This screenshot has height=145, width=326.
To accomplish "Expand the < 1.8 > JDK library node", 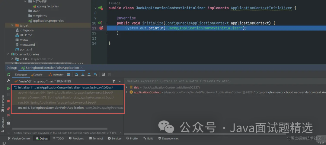I will [x=12, y=59].
